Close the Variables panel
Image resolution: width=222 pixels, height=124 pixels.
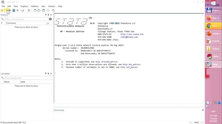tap(51, 73)
